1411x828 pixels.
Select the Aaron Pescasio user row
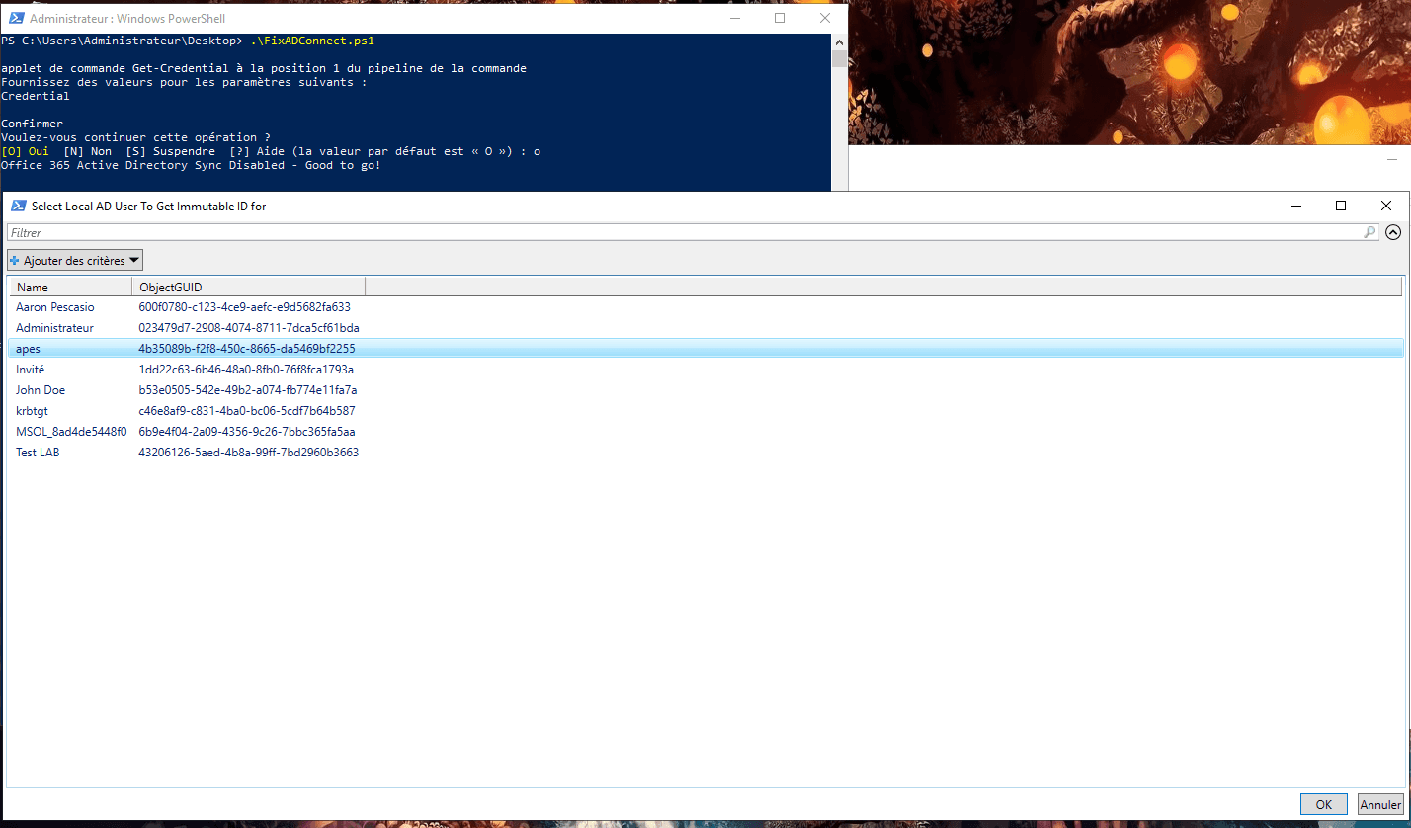click(x=55, y=307)
